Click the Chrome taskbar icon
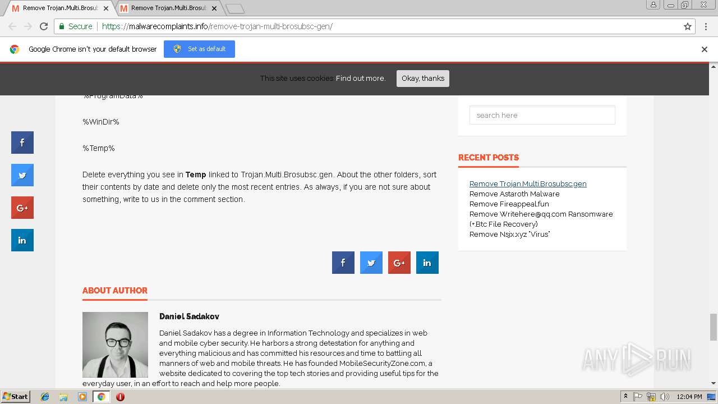Image resolution: width=718 pixels, height=404 pixels. point(101,397)
